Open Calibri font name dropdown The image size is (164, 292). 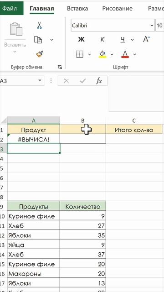[152, 26]
